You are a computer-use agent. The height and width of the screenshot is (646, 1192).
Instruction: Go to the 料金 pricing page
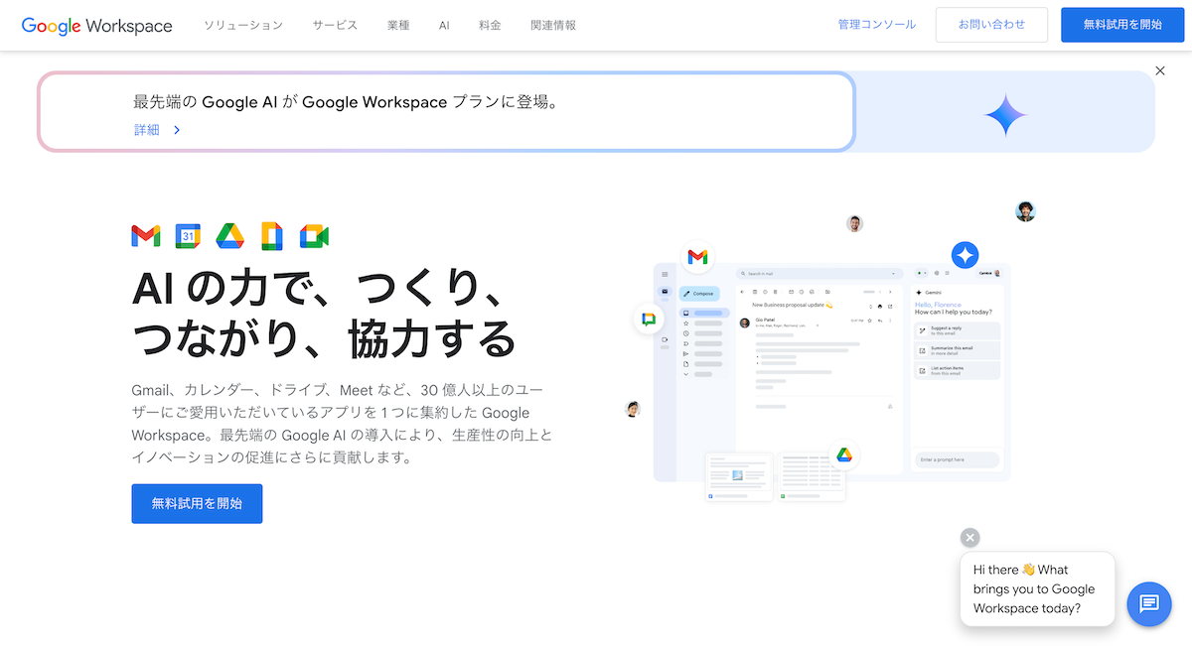pyautogui.click(x=491, y=25)
